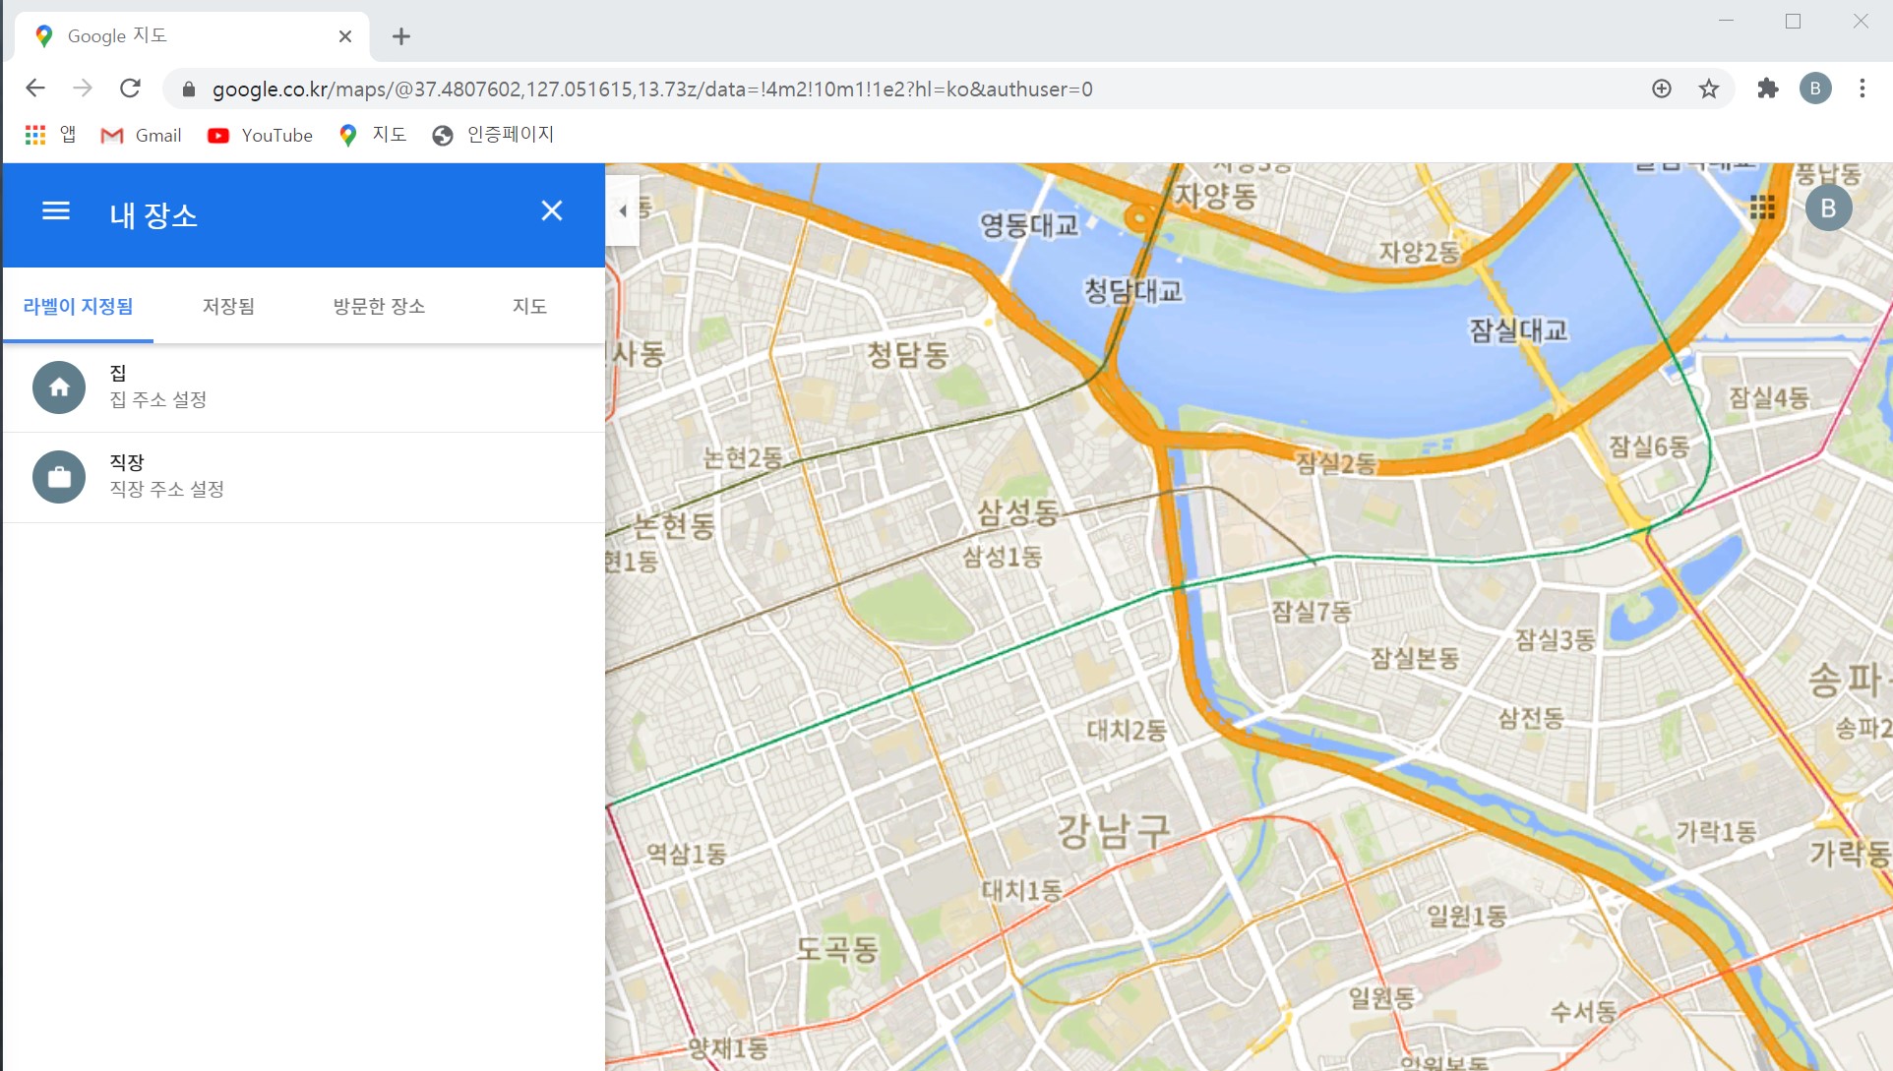Switch to 방문한 장소 tab
The image size is (1893, 1071).
click(x=379, y=306)
